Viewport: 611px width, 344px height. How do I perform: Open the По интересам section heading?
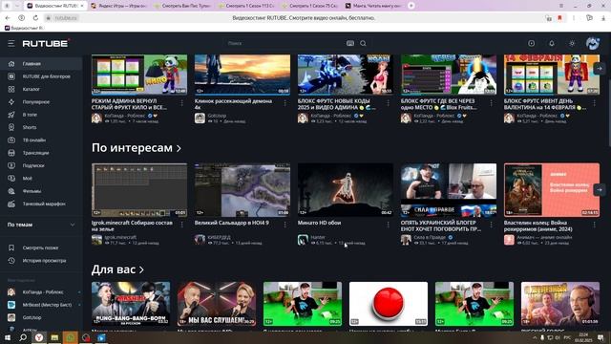[137, 148]
